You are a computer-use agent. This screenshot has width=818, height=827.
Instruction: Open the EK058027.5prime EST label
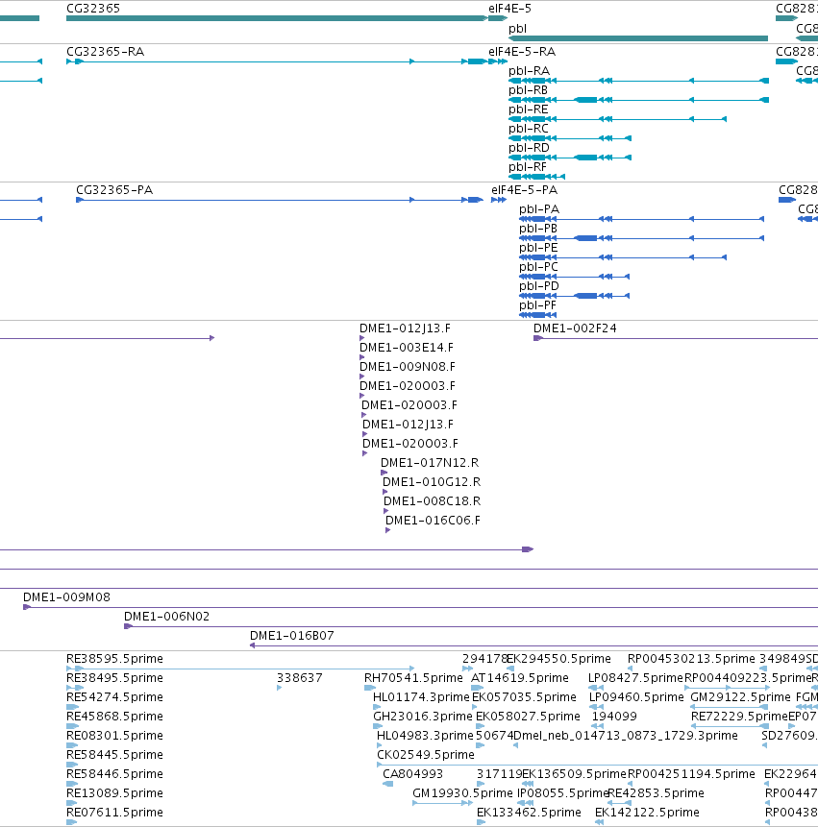[x=528, y=717]
